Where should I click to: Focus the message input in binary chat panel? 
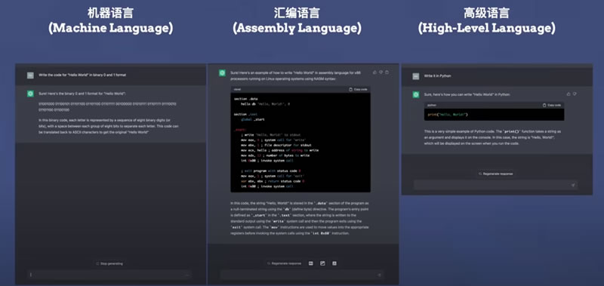(109, 275)
